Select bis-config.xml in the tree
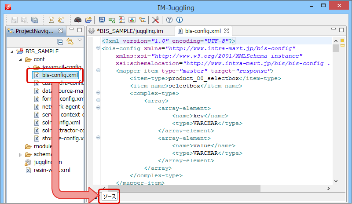The image size is (352, 204). pos(60,75)
